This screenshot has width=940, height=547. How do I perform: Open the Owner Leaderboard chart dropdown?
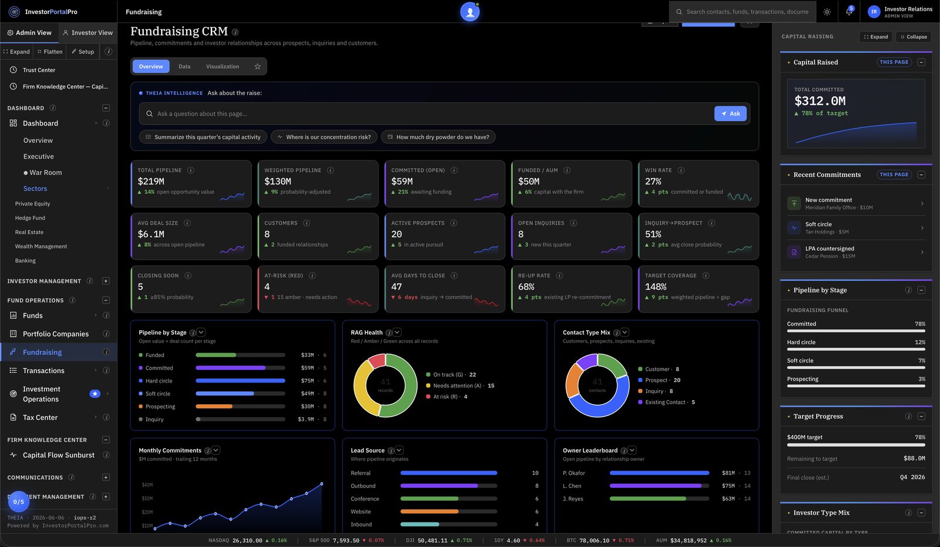[x=632, y=451]
